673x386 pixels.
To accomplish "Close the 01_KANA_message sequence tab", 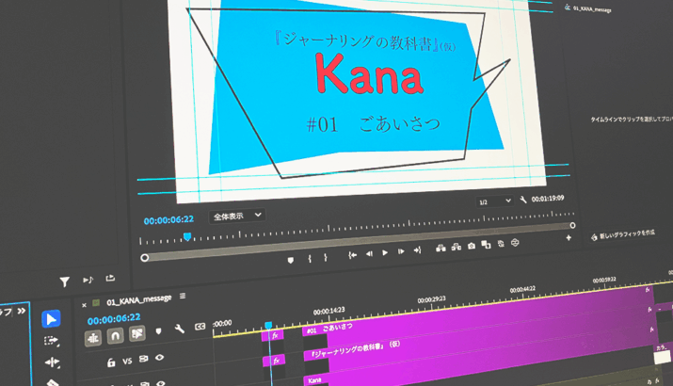I will point(84,304).
